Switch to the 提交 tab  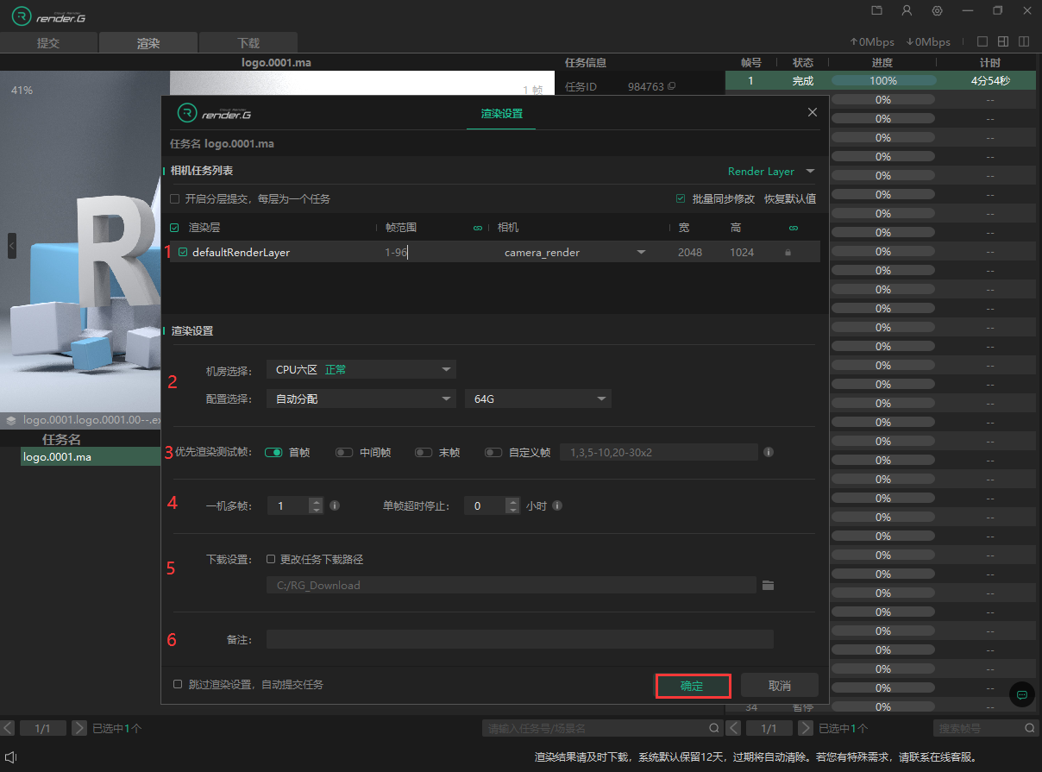point(48,42)
